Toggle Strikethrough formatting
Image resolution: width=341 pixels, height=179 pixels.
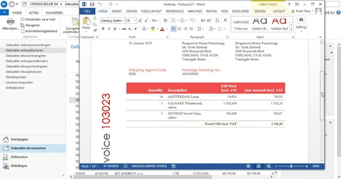tap(124, 29)
